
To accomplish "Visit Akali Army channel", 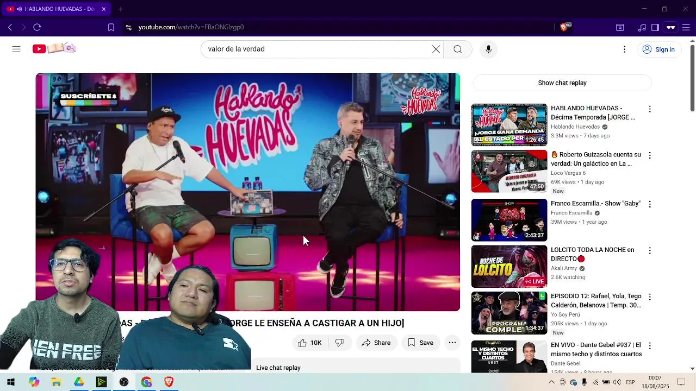I will click(564, 268).
